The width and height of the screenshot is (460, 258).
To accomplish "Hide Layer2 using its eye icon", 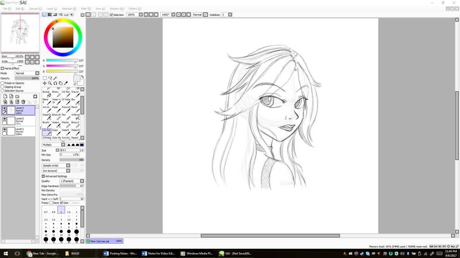I will (4, 119).
